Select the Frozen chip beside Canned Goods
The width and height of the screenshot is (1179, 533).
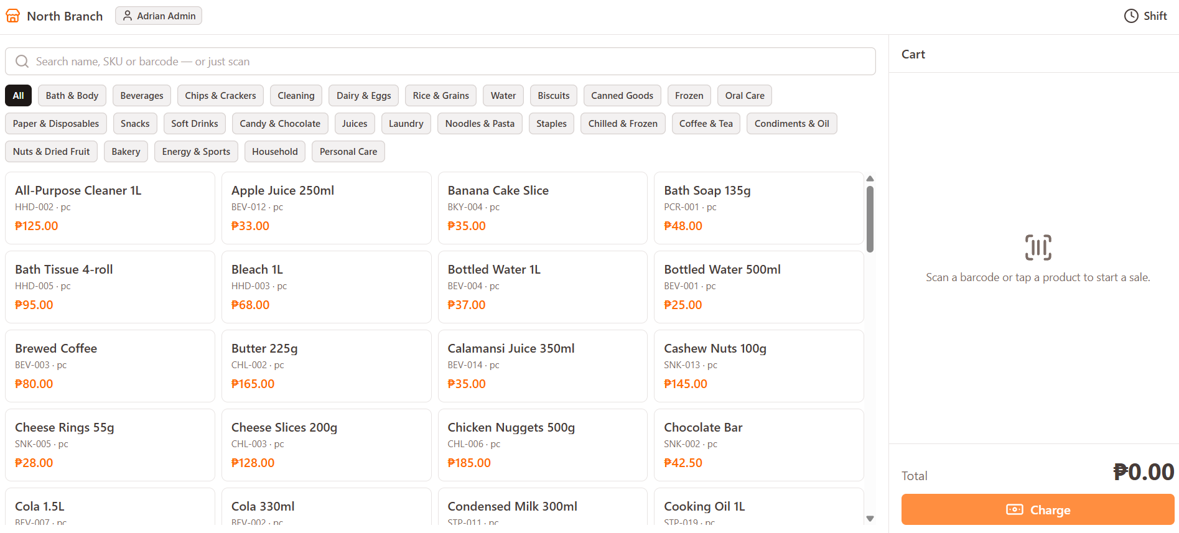pyautogui.click(x=689, y=96)
